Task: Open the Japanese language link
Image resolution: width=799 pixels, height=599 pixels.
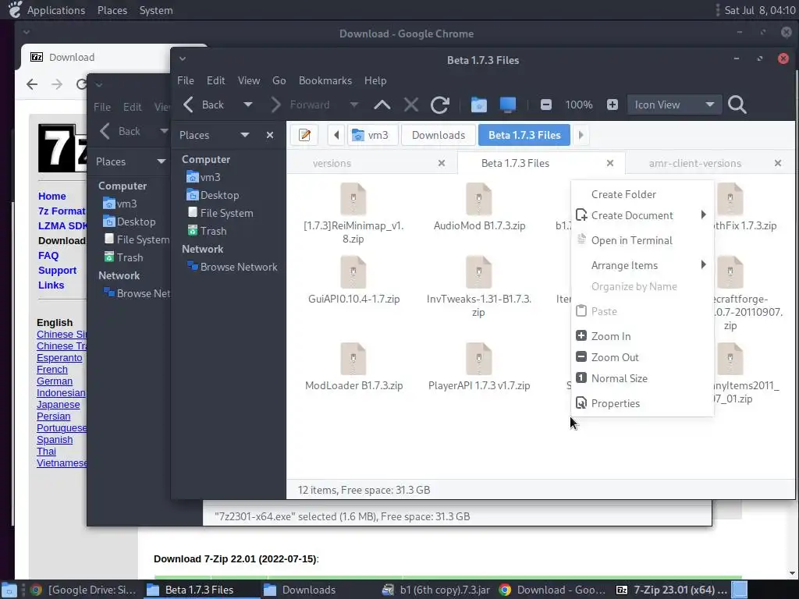Action: pyautogui.click(x=58, y=405)
